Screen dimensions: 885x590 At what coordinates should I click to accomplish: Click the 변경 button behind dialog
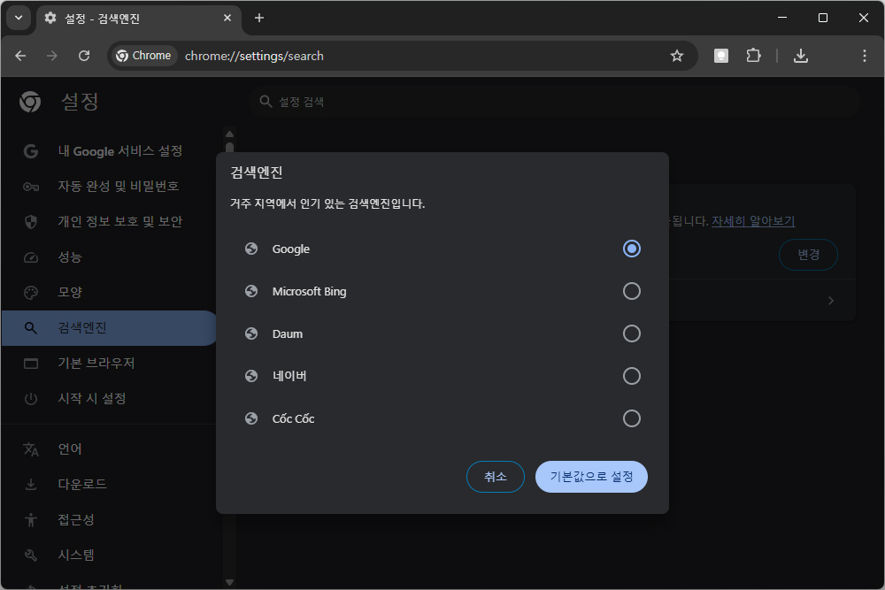coord(808,255)
